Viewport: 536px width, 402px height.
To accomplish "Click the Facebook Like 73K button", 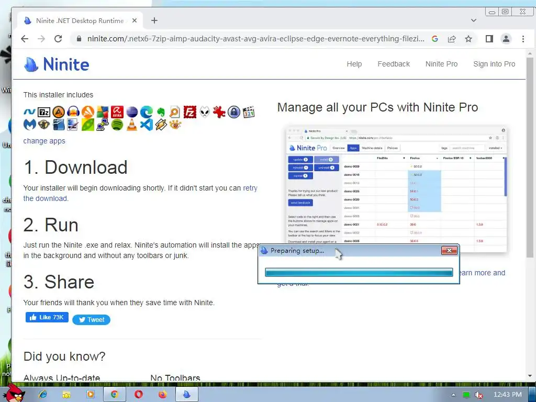I will click(x=47, y=317).
